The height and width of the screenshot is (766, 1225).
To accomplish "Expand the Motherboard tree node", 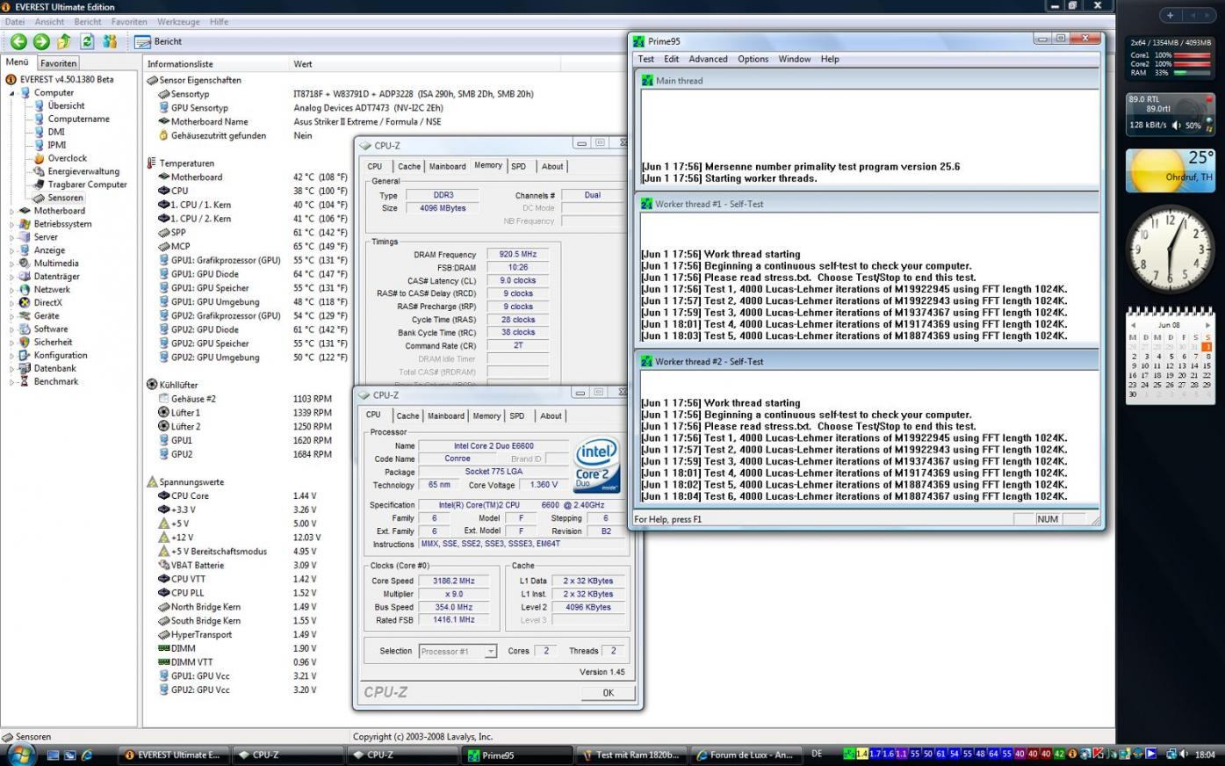I will point(12,211).
